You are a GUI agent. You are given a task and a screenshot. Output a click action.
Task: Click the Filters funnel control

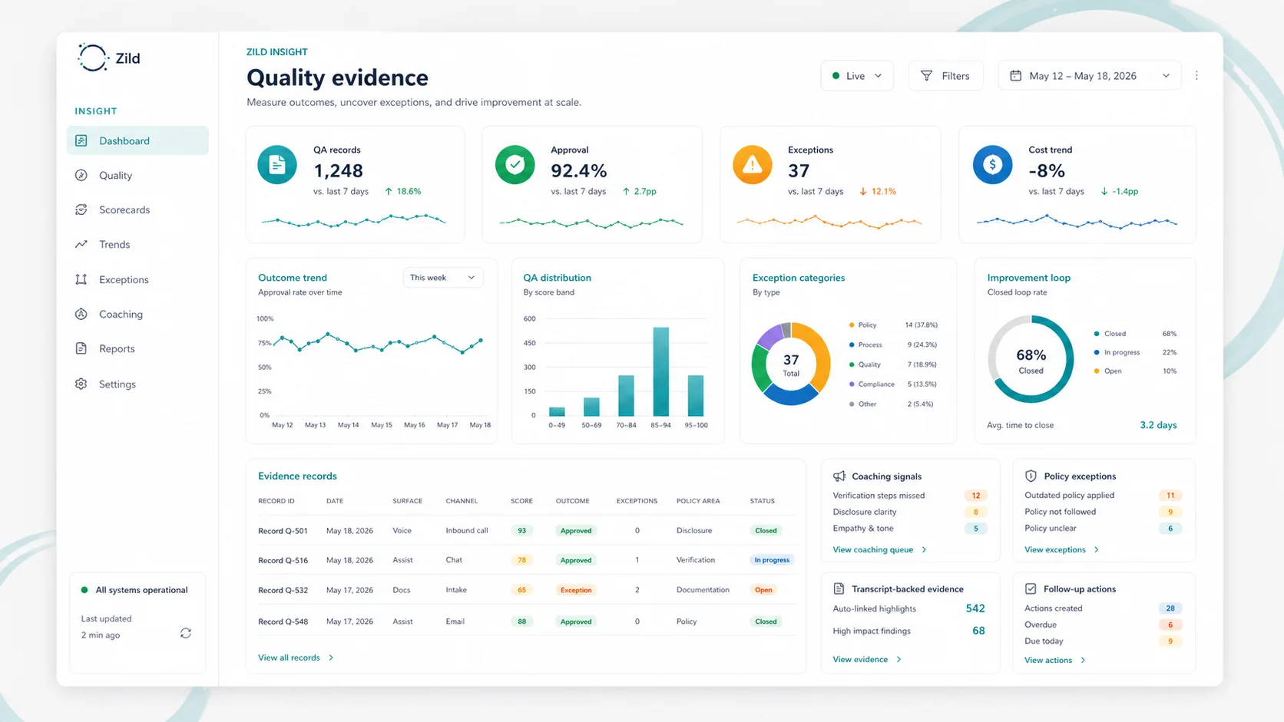point(945,75)
